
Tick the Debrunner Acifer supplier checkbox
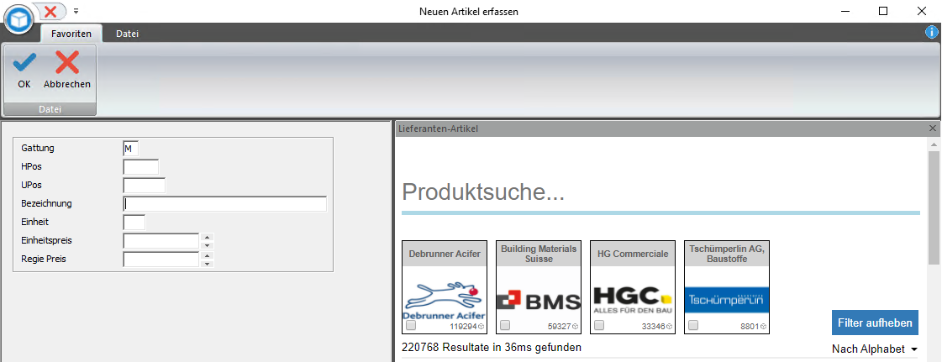[411, 325]
